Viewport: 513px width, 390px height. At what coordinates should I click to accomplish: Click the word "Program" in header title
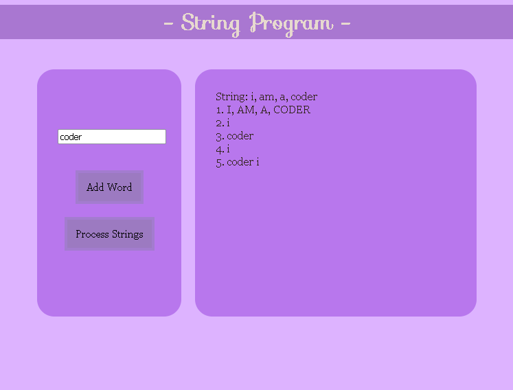point(291,23)
